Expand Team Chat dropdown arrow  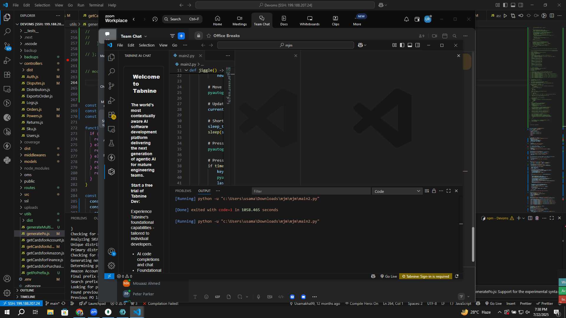tap(146, 36)
